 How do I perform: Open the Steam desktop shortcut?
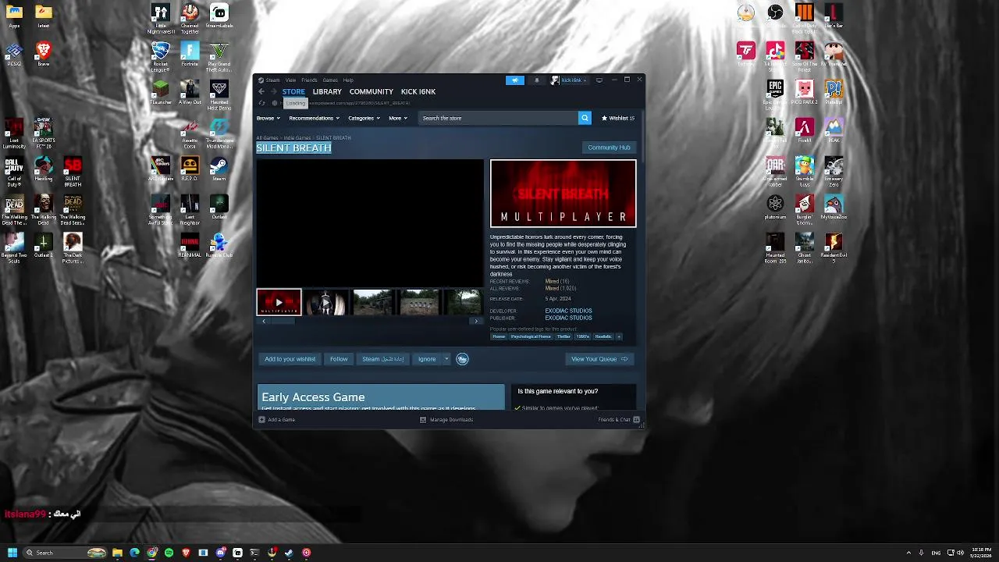219,169
